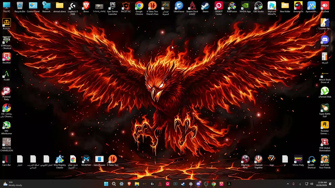
Task: Select the uTorrent Web desktop icon
Action: (325, 92)
